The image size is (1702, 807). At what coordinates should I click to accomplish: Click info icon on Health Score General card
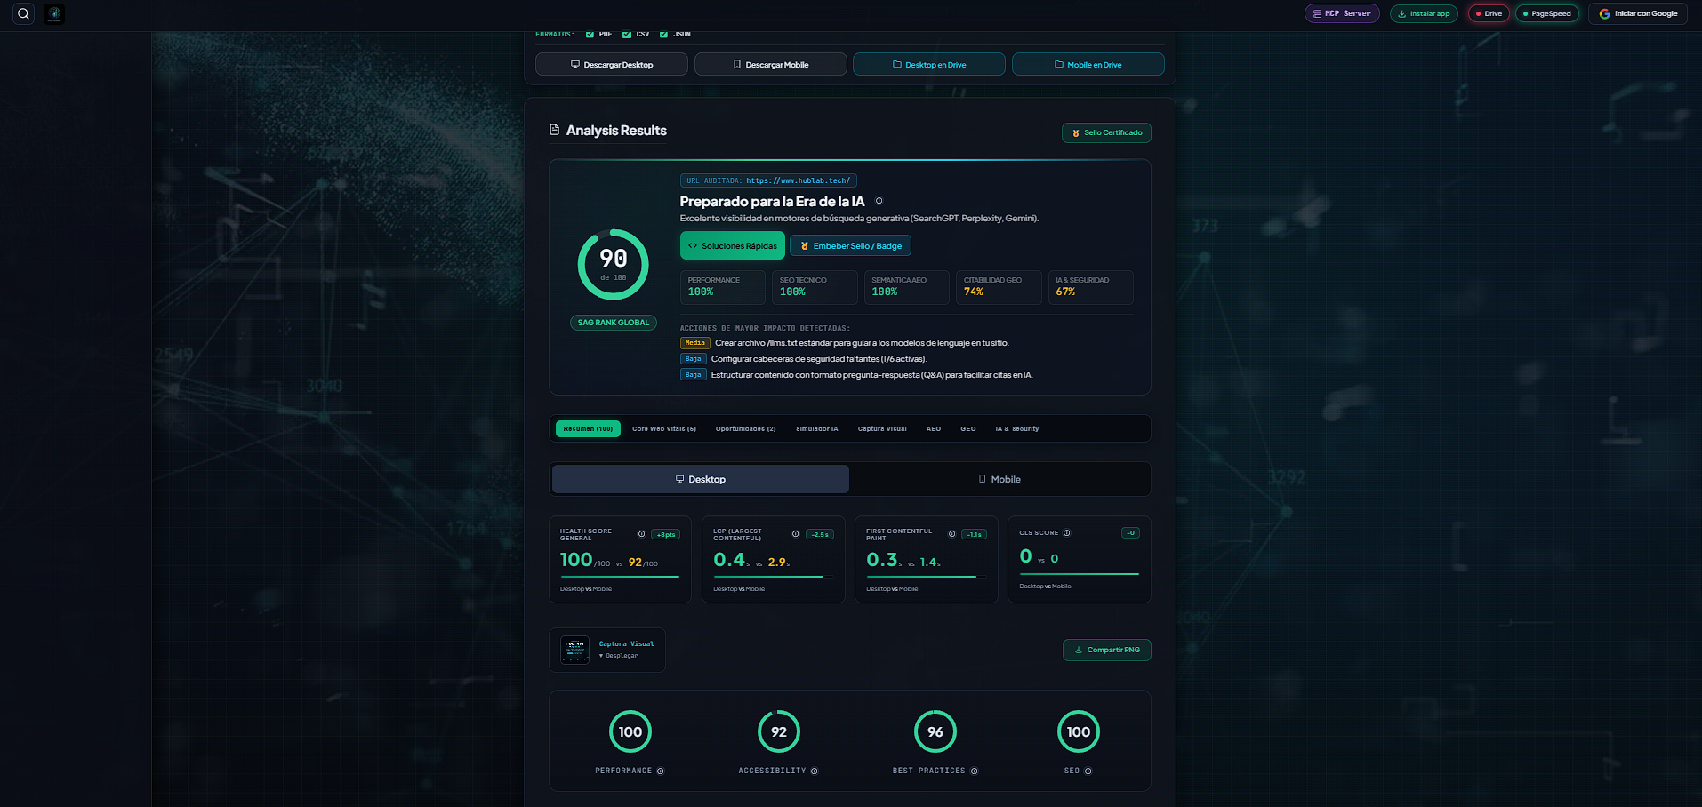[641, 534]
